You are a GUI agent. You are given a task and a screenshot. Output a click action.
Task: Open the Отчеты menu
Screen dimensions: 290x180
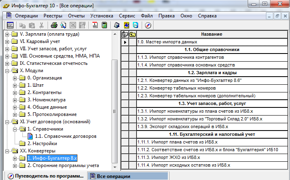(x=77, y=16)
